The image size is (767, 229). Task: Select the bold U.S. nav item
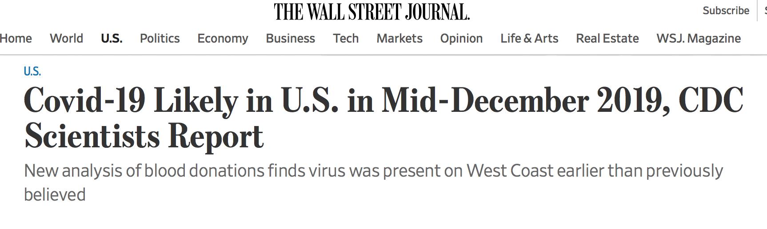tap(112, 39)
